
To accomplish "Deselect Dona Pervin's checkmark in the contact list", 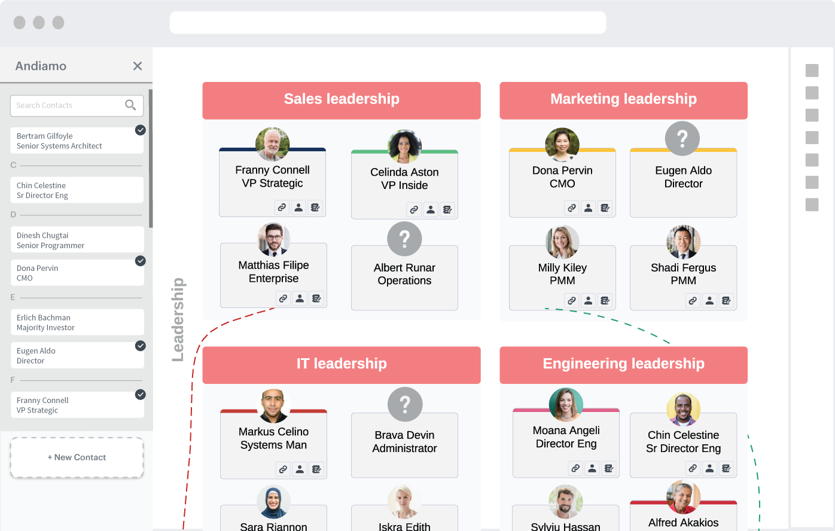I will pyautogui.click(x=140, y=261).
